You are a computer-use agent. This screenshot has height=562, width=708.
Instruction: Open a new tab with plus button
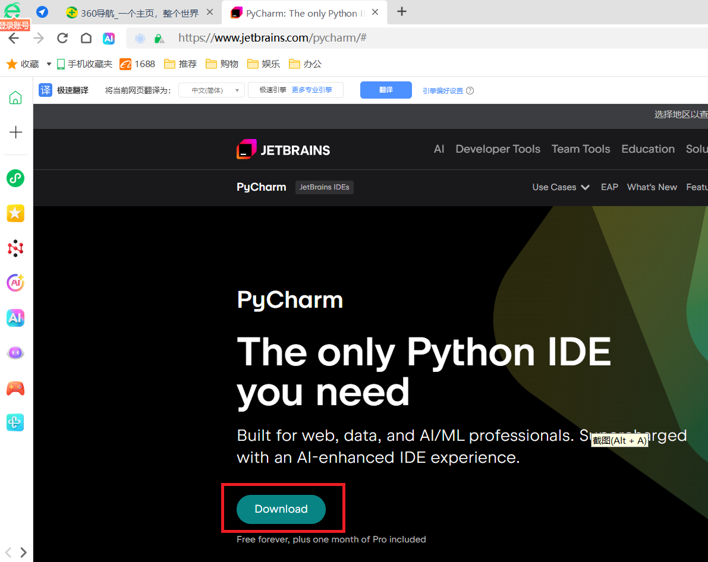pyautogui.click(x=402, y=12)
